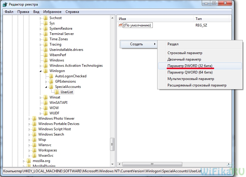Click the Registry Editor title bar icon

point(5,5)
